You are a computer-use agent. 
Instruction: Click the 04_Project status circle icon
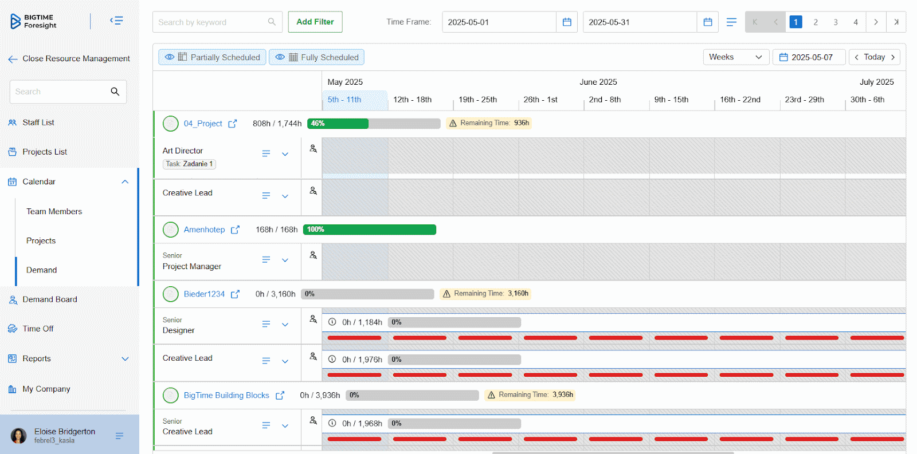click(171, 124)
